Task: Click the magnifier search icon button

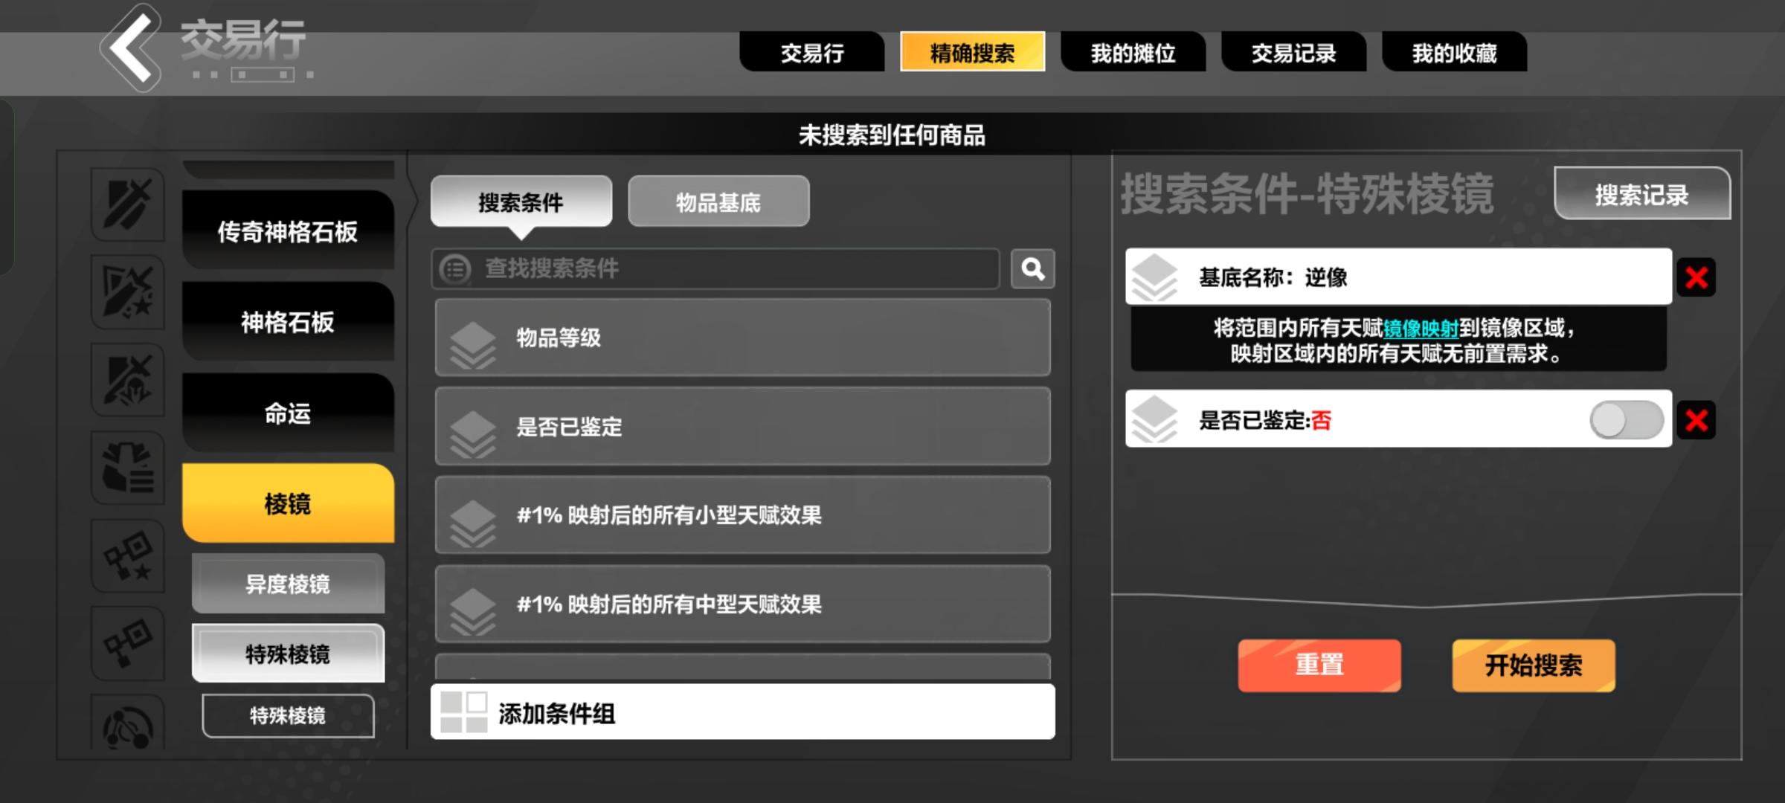Action: tap(1032, 268)
